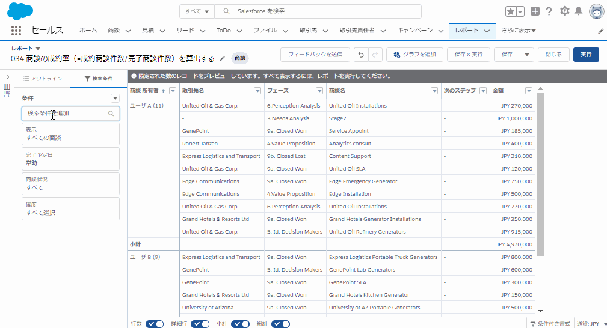Image resolution: width=607 pixels, height=328 pixels.
Task: Open 商談 navigation tab
Action: click(114, 30)
